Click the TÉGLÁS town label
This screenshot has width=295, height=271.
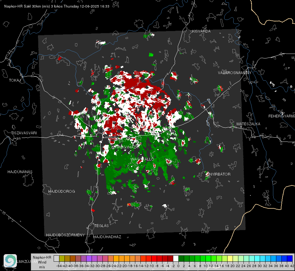pyautogui.click(x=102, y=226)
